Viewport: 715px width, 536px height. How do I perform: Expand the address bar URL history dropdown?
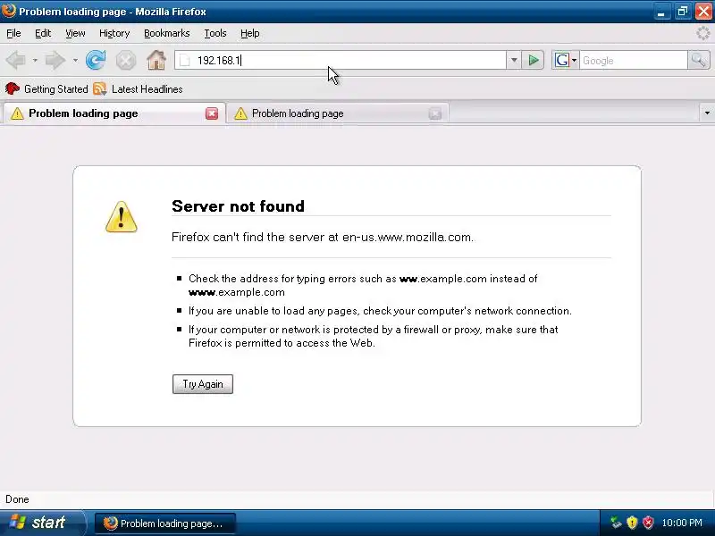514,60
